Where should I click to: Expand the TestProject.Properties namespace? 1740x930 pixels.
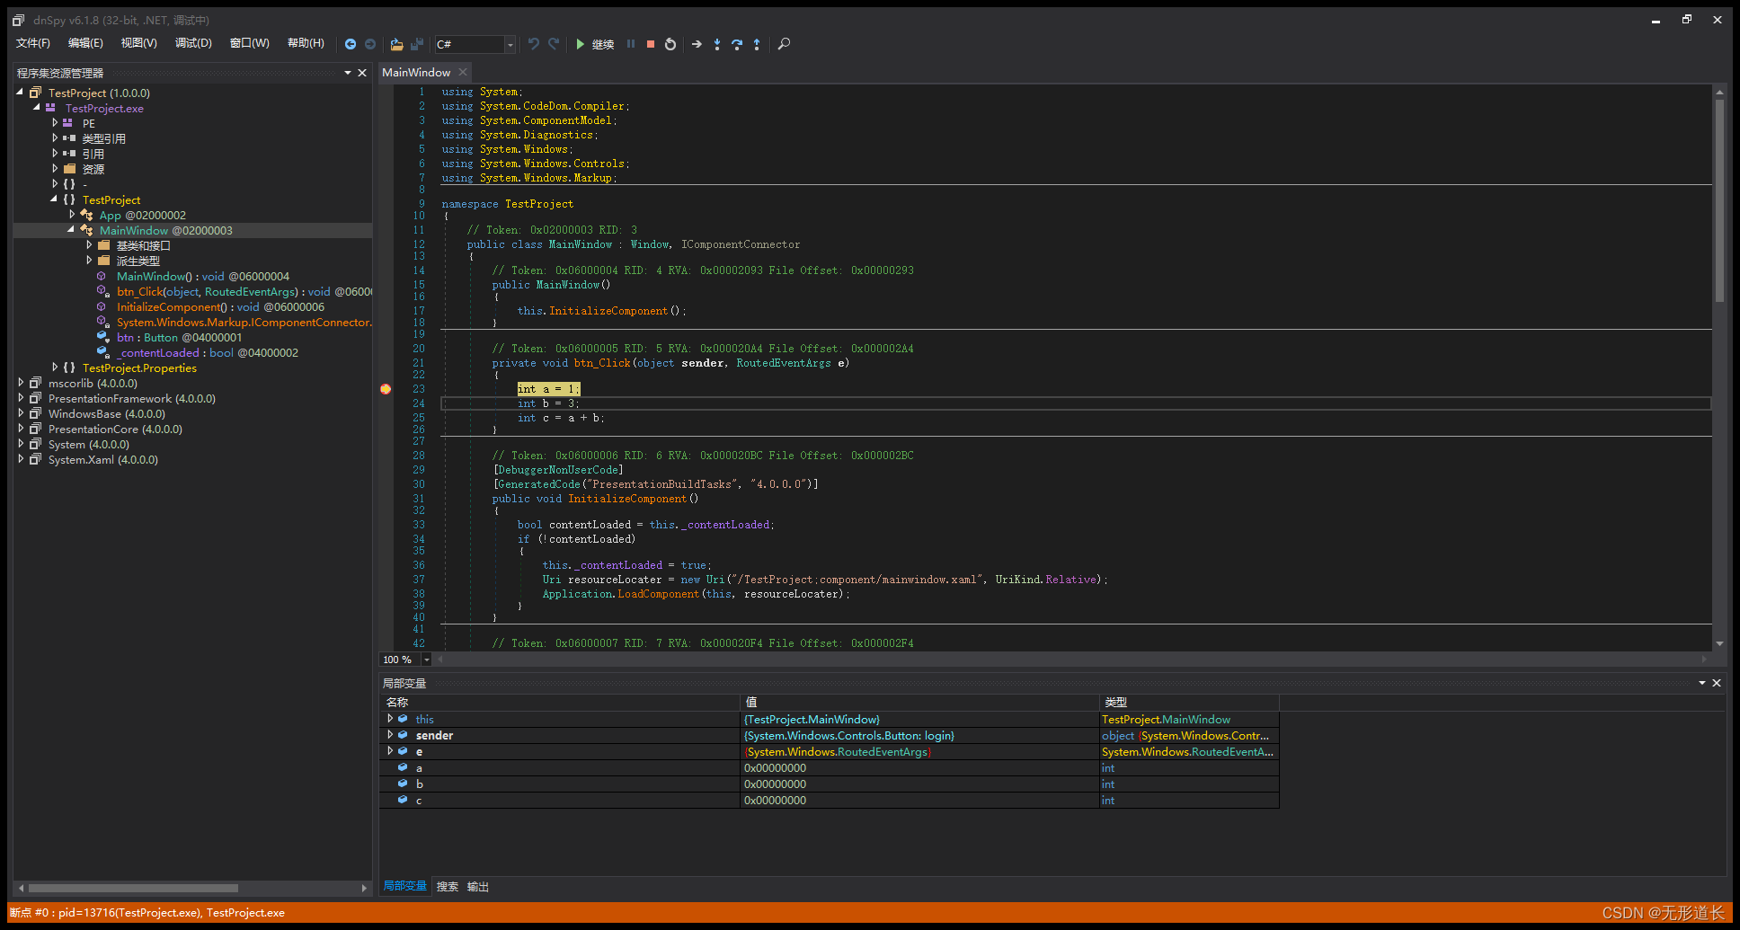(54, 368)
